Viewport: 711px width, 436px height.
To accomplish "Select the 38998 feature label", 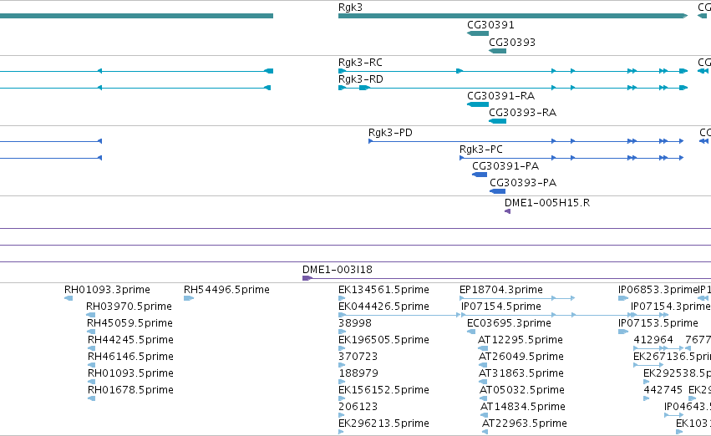I will (355, 322).
